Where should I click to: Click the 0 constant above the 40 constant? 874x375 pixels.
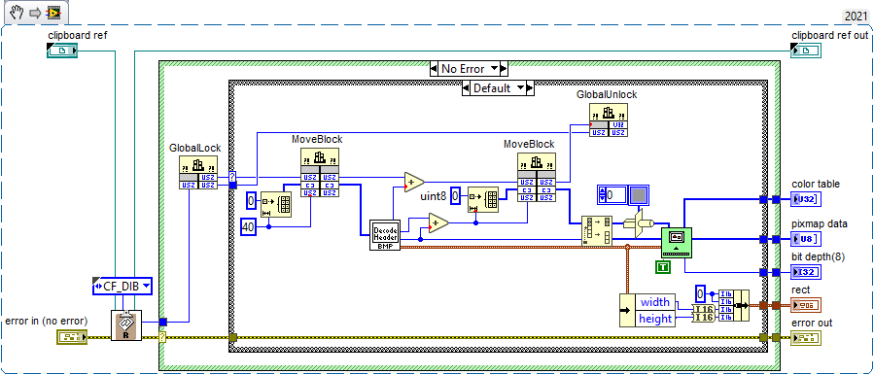pyautogui.click(x=252, y=200)
